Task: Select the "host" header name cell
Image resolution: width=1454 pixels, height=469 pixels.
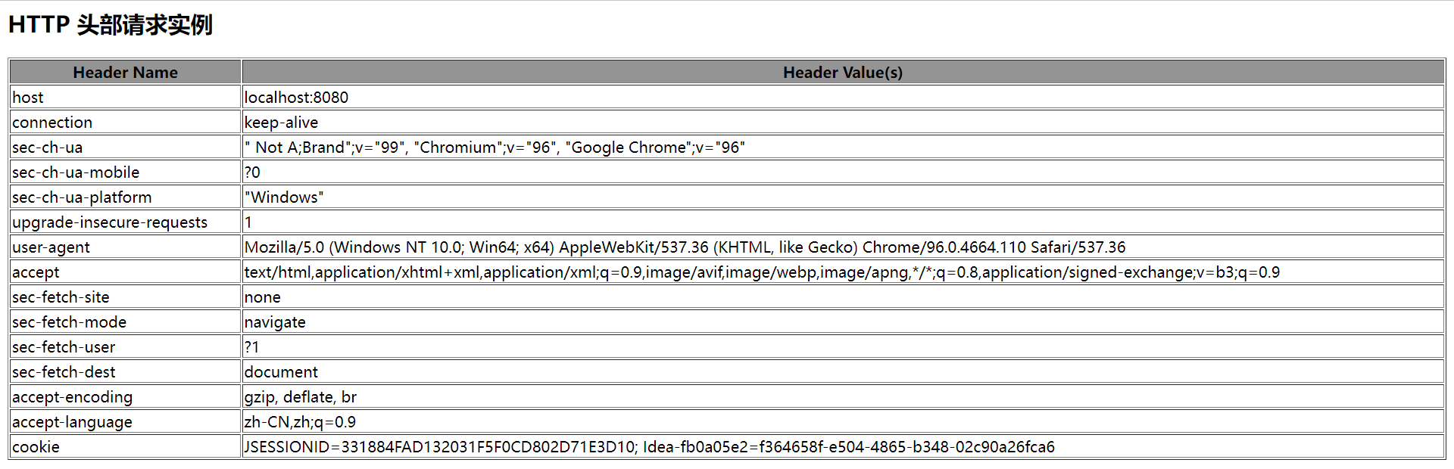Action: point(28,98)
